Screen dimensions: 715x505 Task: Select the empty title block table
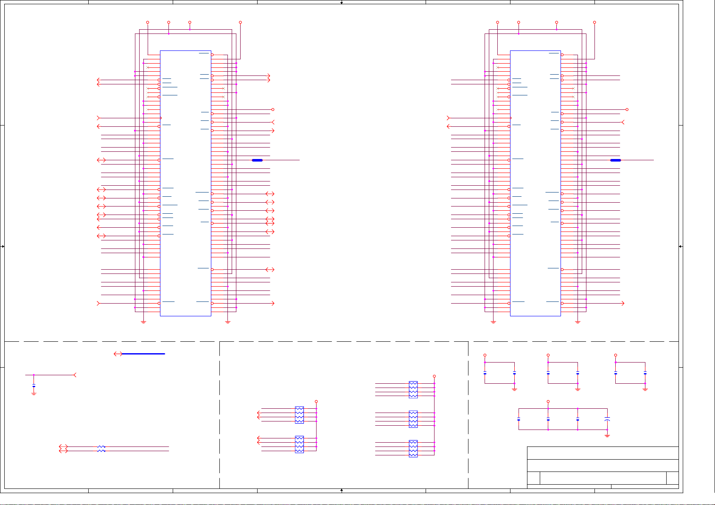pyautogui.click(x=603, y=467)
